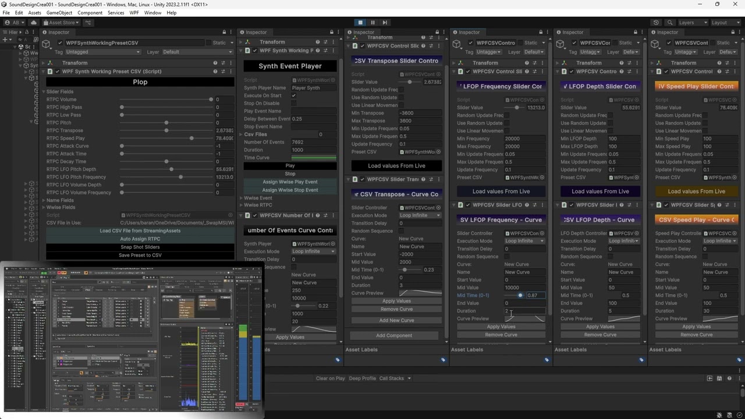
Task: Open the Unity cloud services icon
Action: coord(34,23)
